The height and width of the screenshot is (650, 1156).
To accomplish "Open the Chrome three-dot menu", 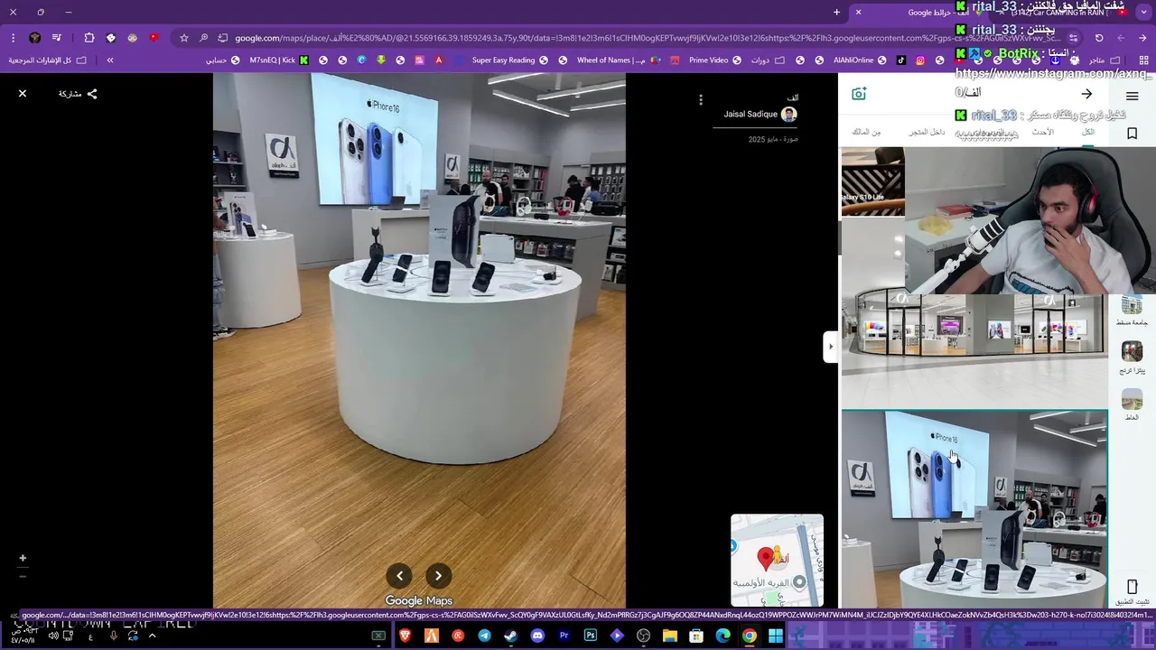I will [x=14, y=38].
